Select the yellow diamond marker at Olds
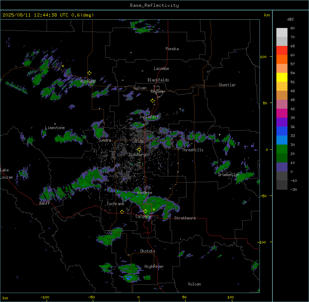The height and width of the screenshot is (302, 309). (x=139, y=150)
